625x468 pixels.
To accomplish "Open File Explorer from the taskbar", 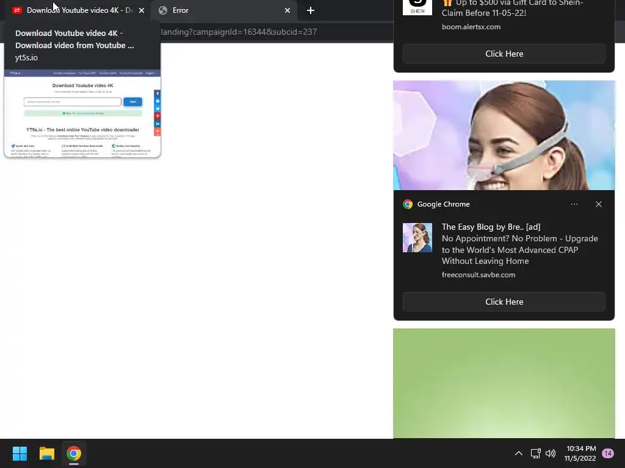I will pyautogui.click(x=46, y=453).
